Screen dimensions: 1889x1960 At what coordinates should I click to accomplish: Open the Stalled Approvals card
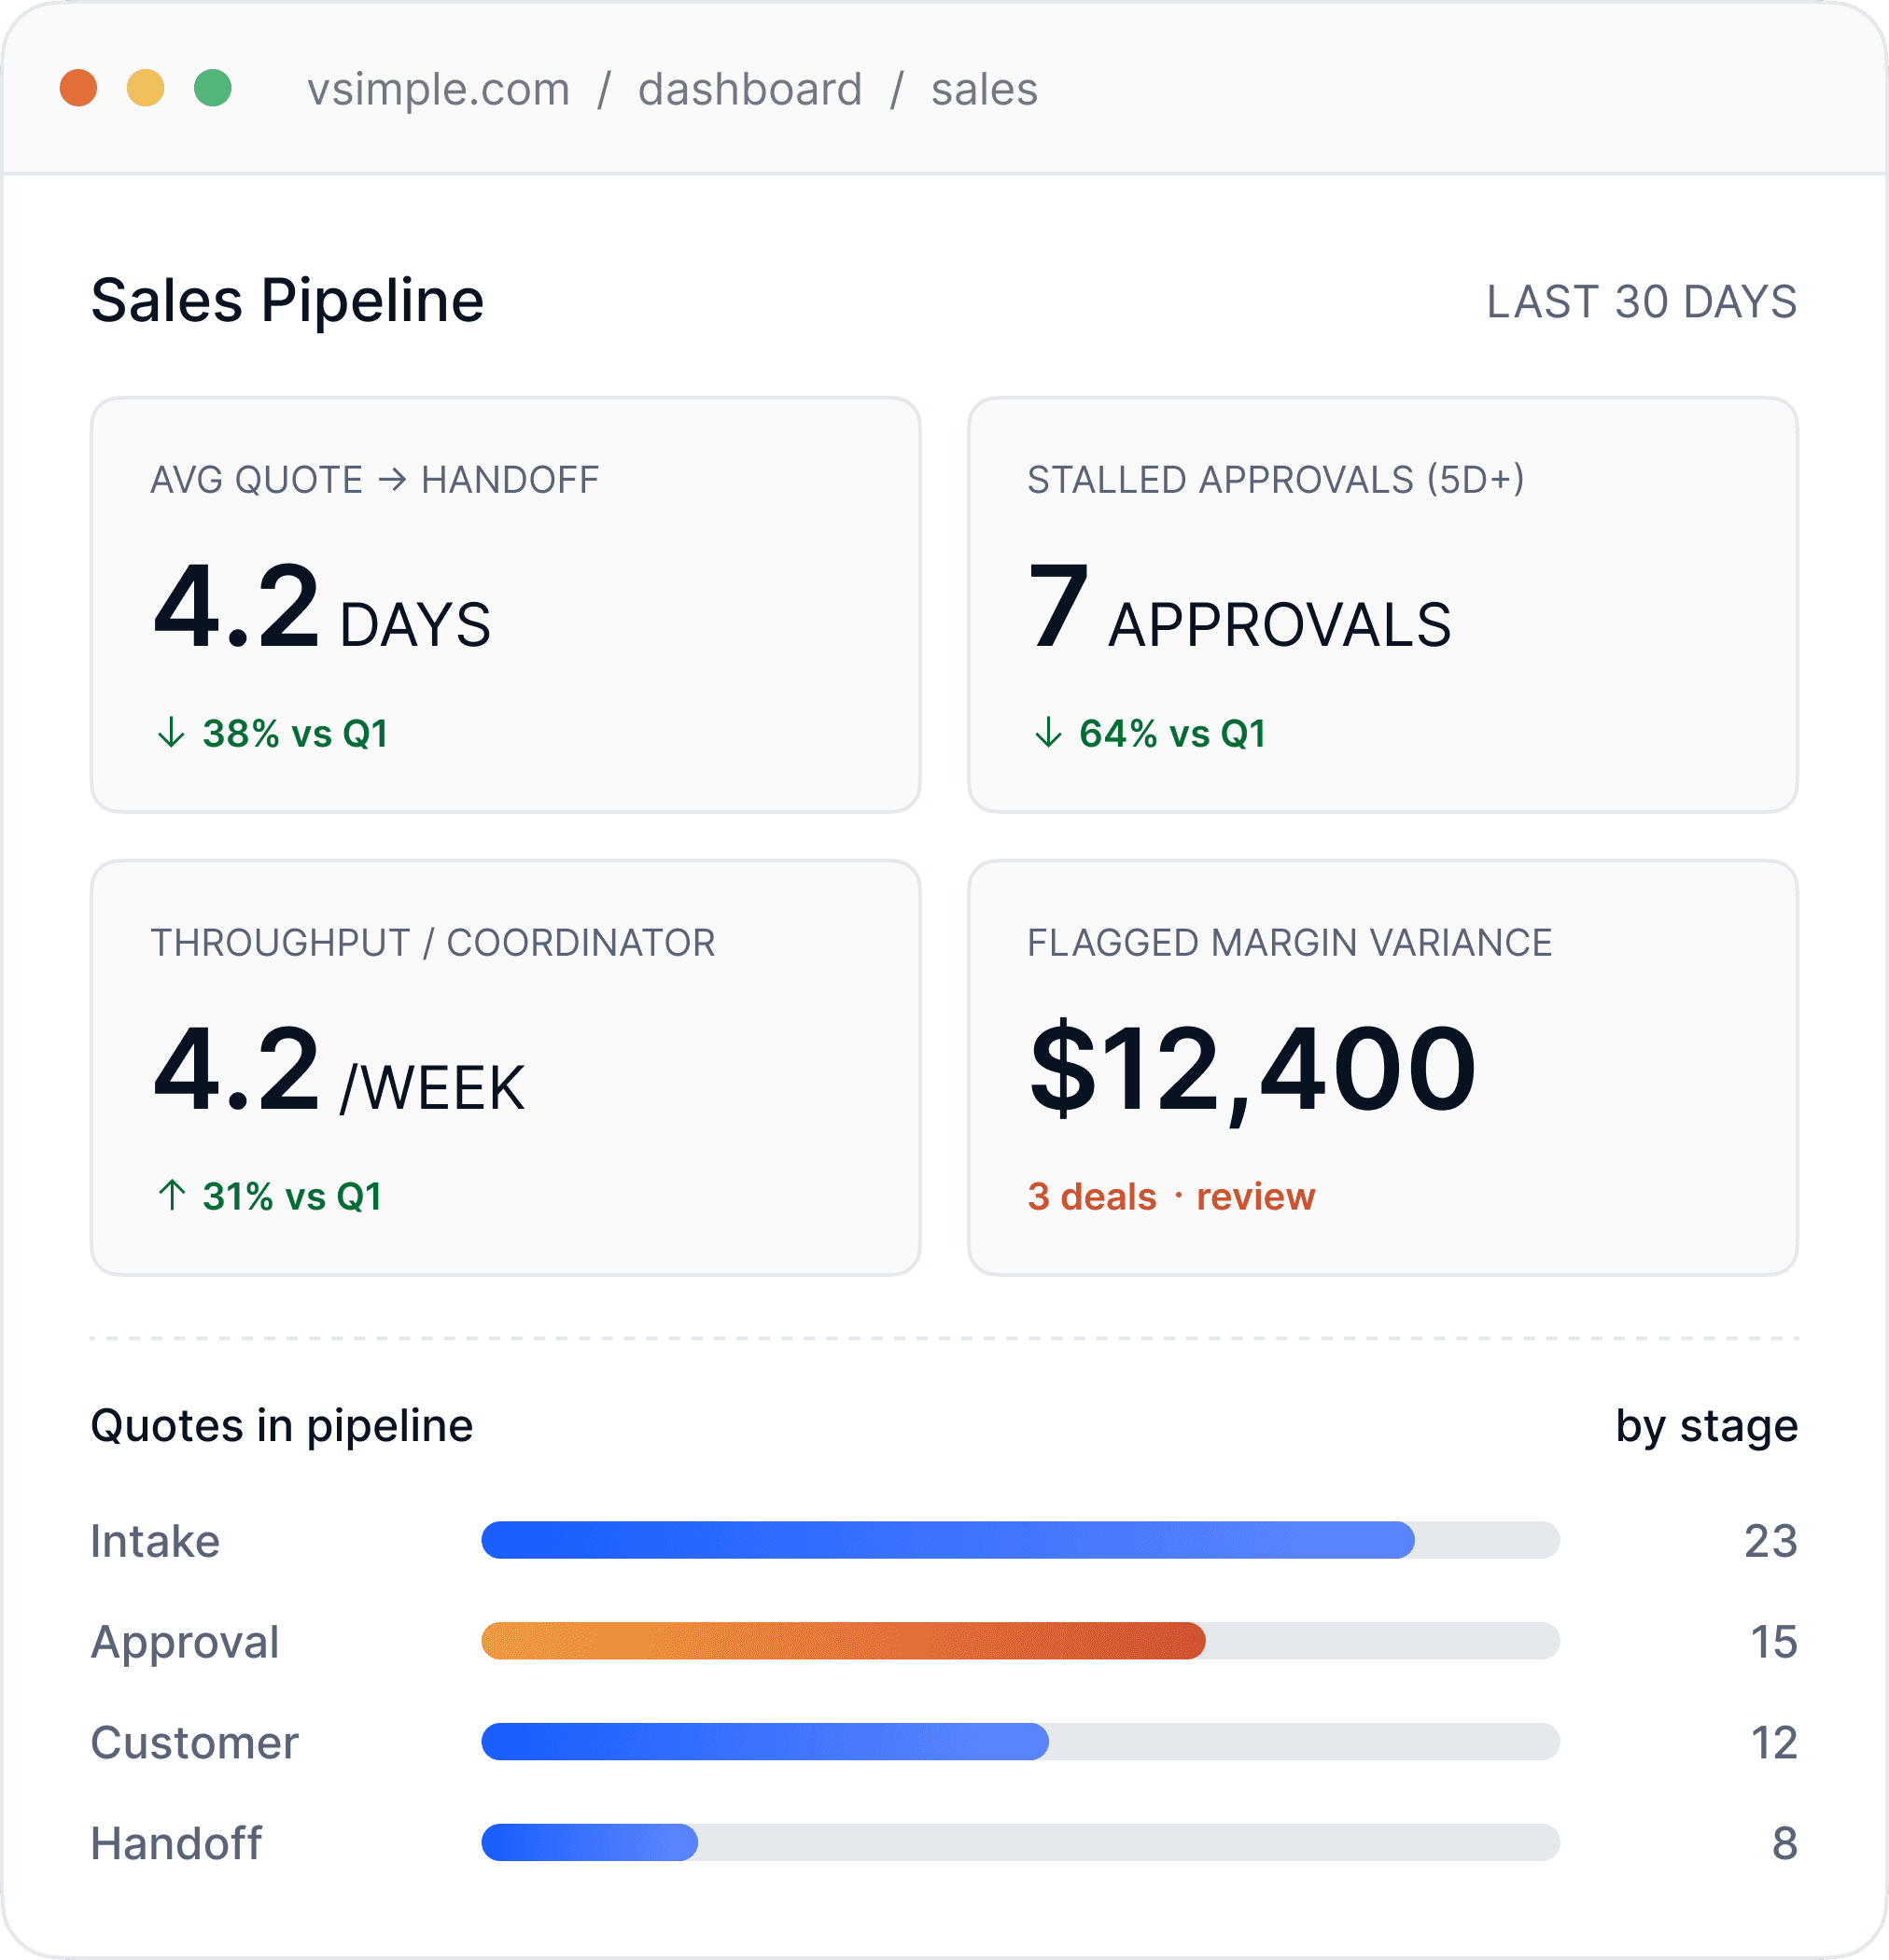1382,605
